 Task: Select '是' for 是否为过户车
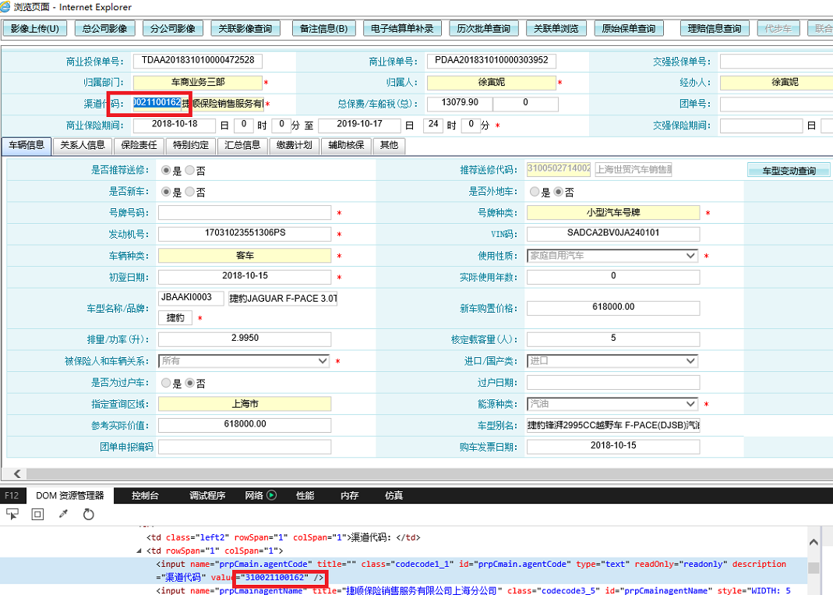coord(166,384)
